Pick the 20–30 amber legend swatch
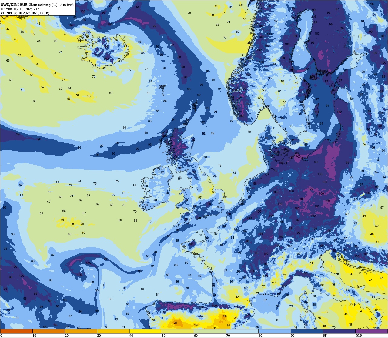Viewport: 388px width, 338px height. pyautogui.click(x=81, y=331)
